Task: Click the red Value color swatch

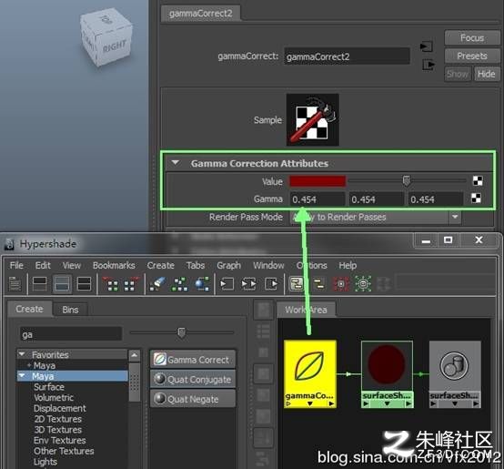Action: pyautogui.click(x=318, y=181)
